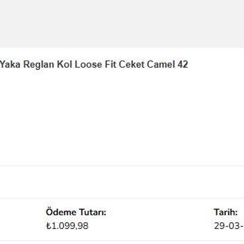Click the date value starting 29-03
The image size is (244, 244).
point(229,226)
